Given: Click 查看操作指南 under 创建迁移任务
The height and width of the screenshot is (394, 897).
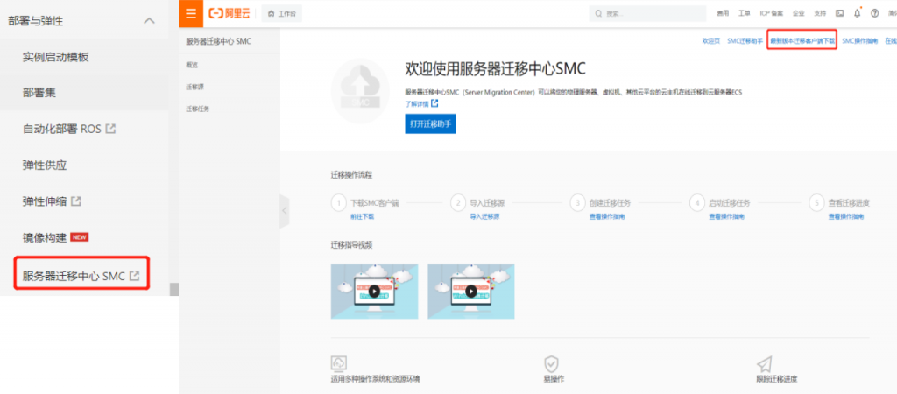Looking at the screenshot, I should pyautogui.click(x=607, y=217).
